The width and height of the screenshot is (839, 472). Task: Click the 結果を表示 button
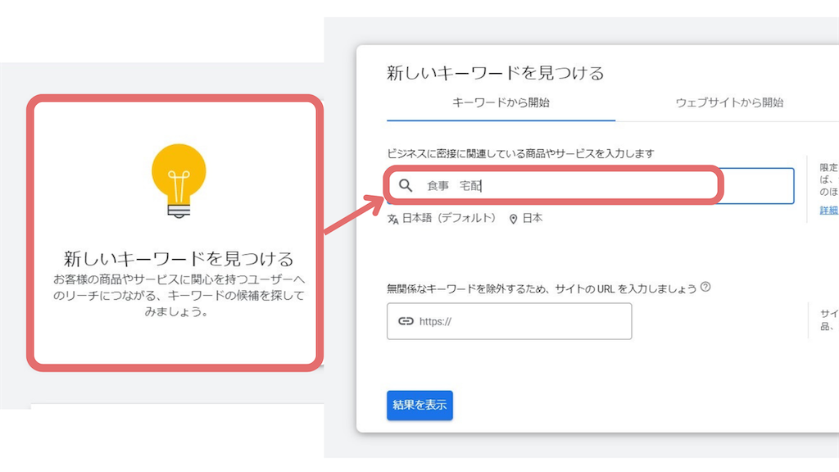pos(420,405)
